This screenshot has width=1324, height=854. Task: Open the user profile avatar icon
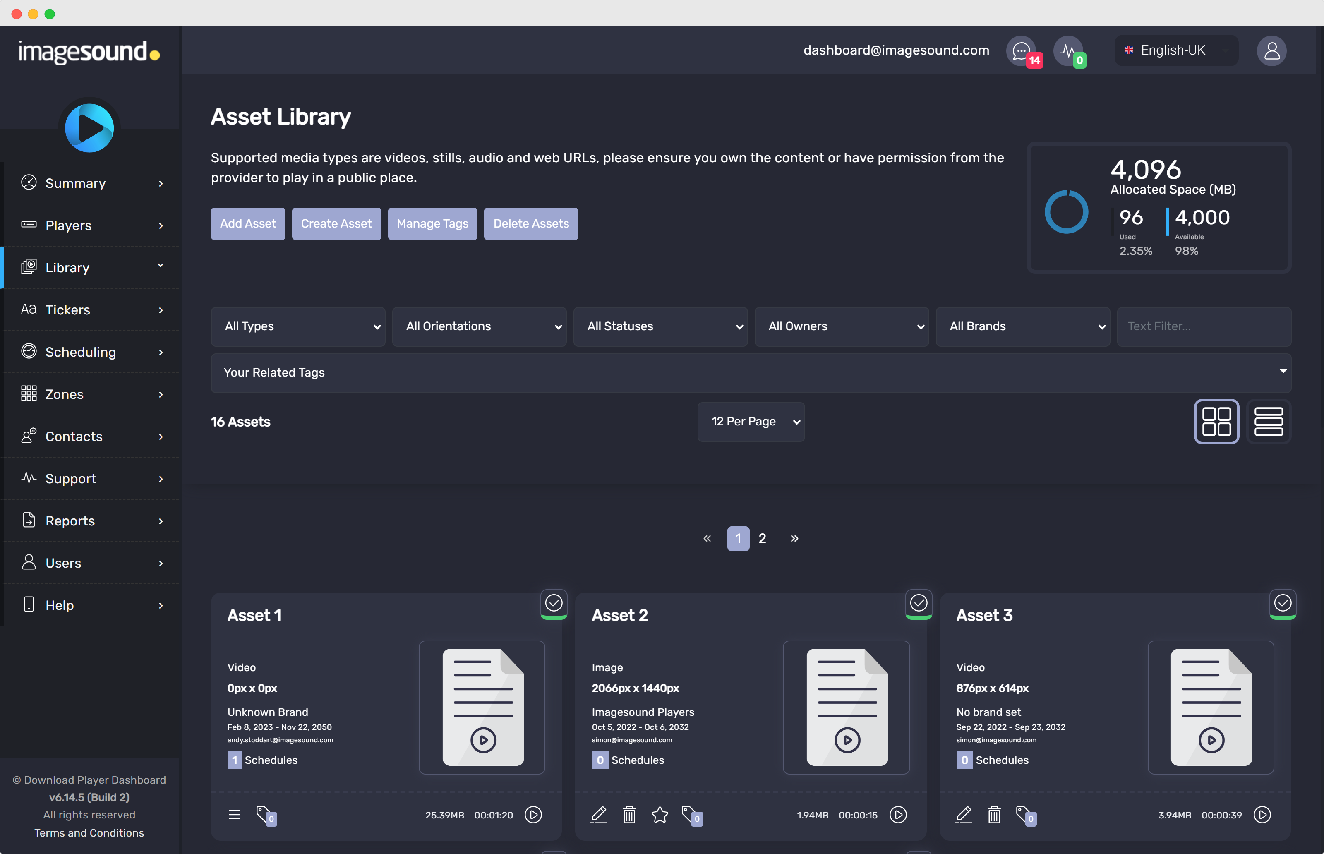(1271, 51)
